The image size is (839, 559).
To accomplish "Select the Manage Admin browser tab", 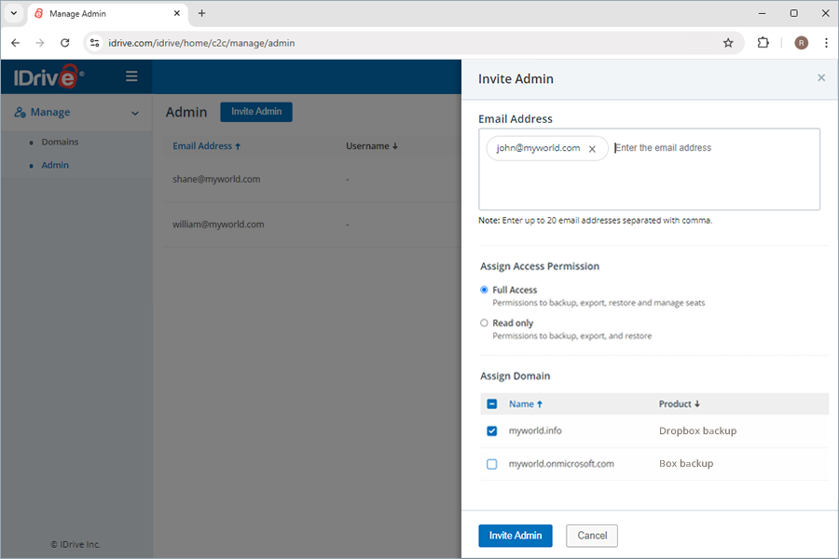I will coord(107,13).
